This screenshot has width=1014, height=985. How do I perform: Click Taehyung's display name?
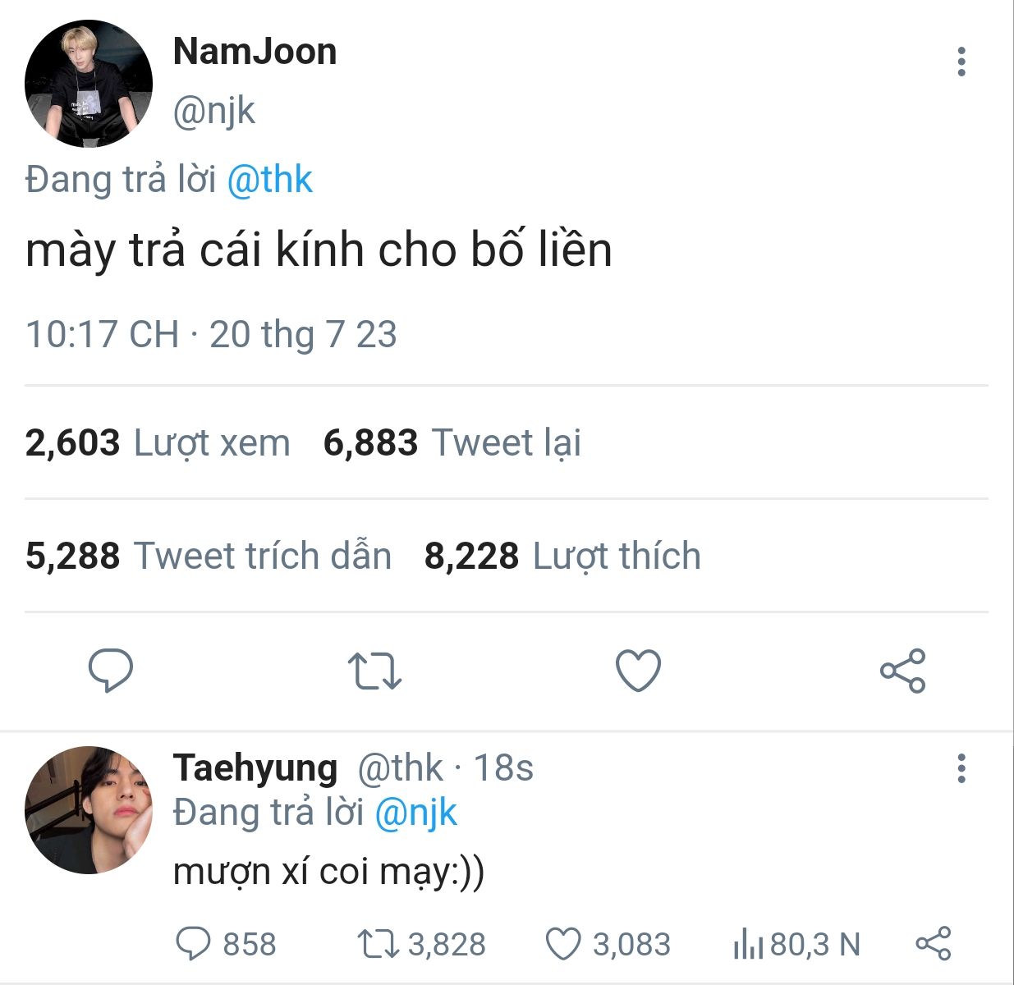255,768
